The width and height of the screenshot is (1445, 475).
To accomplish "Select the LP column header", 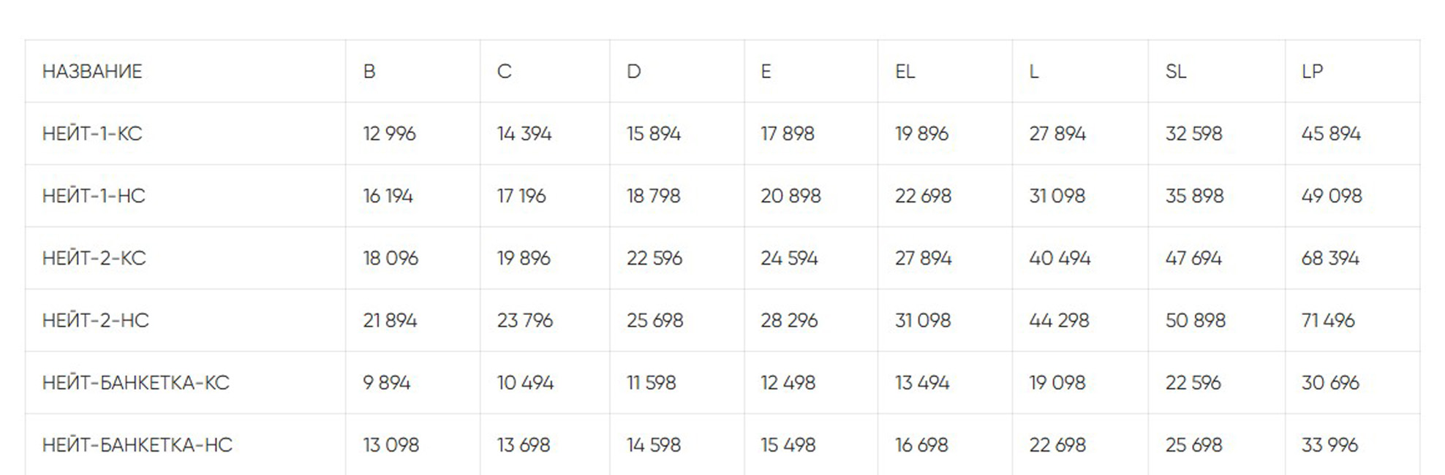I will (1312, 72).
